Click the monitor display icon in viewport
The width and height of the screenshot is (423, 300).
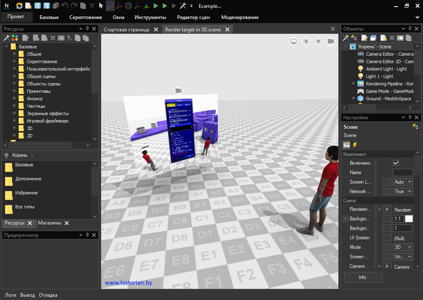[294, 41]
